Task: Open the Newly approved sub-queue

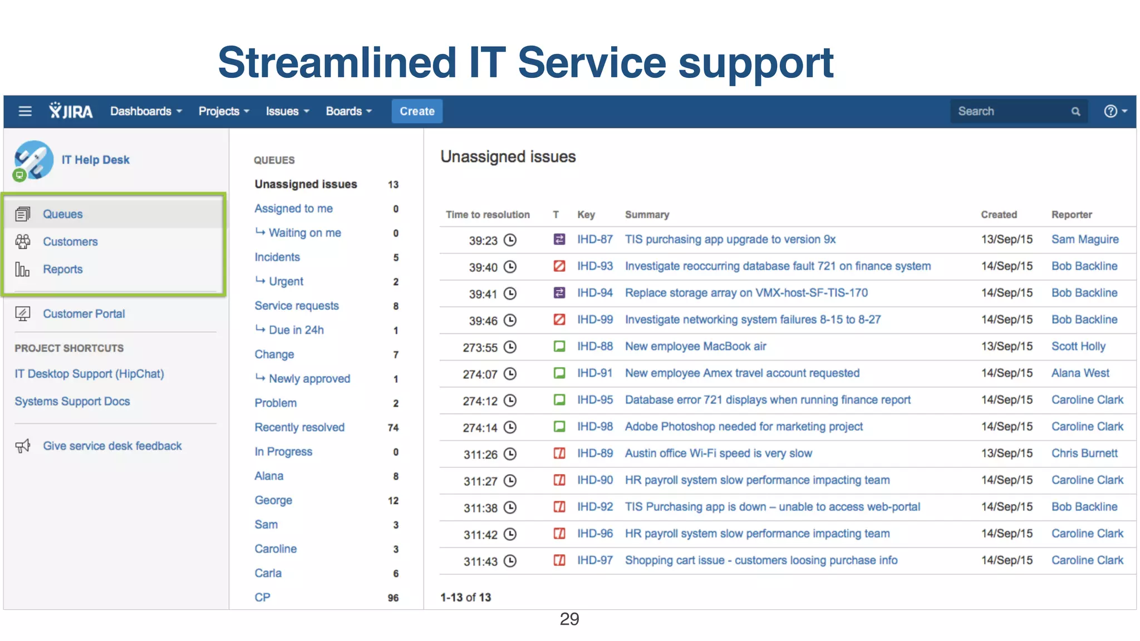Action: pyautogui.click(x=309, y=378)
